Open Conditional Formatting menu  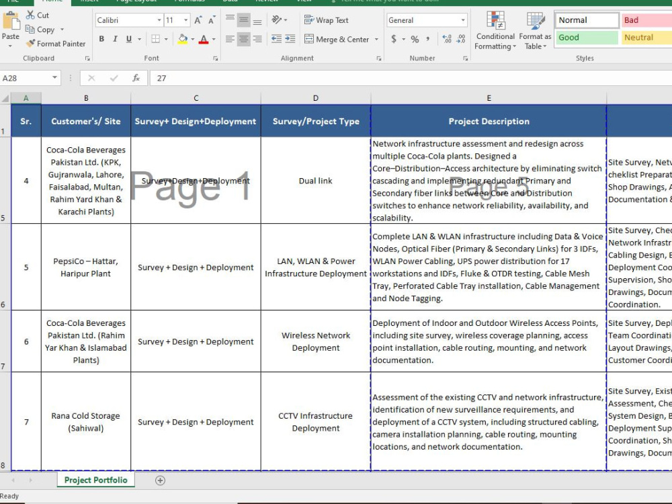coord(495,30)
